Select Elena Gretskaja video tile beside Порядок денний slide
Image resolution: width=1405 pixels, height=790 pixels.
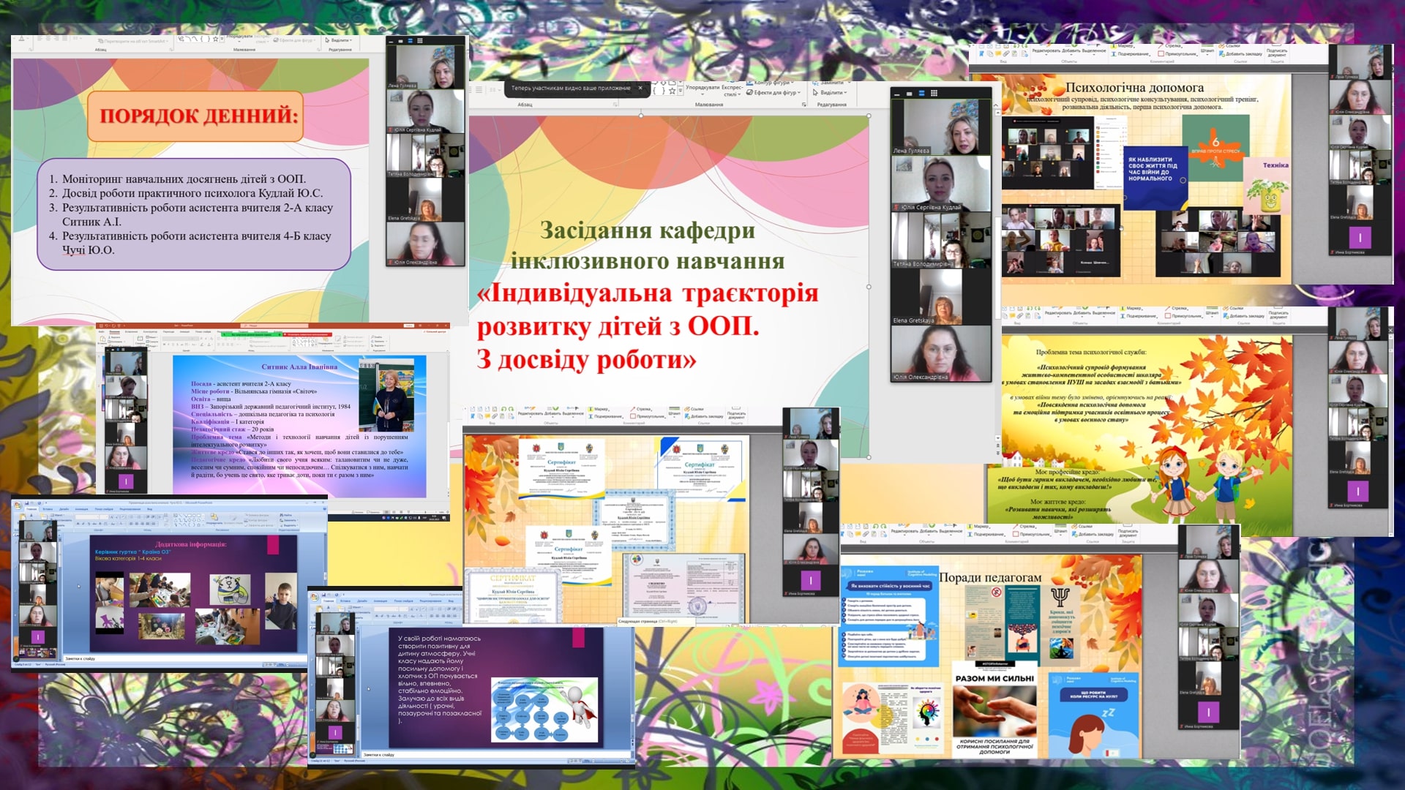coord(425,200)
